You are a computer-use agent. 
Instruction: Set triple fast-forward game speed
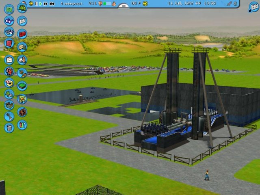tap(52, 4)
